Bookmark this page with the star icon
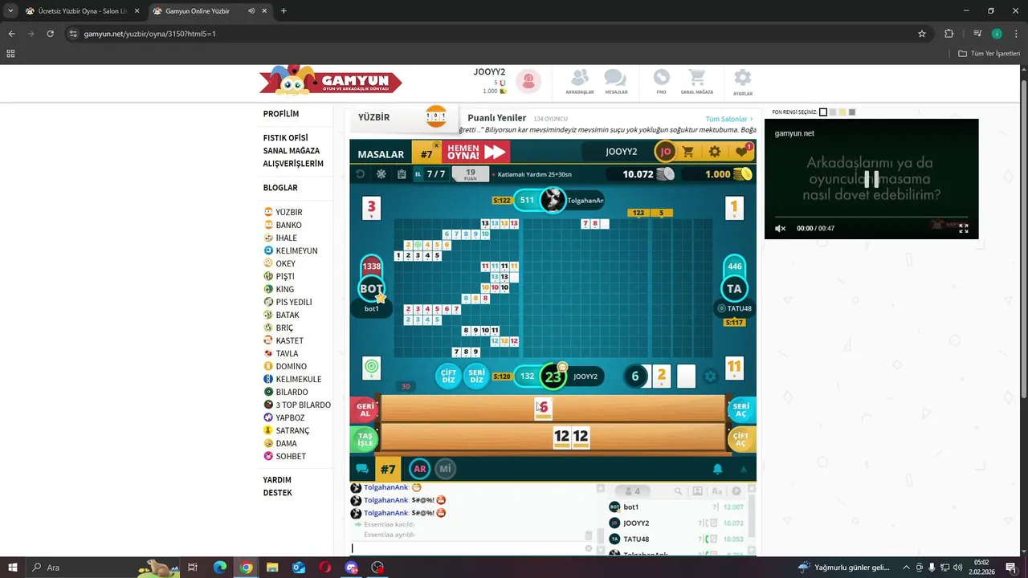 click(x=922, y=34)
